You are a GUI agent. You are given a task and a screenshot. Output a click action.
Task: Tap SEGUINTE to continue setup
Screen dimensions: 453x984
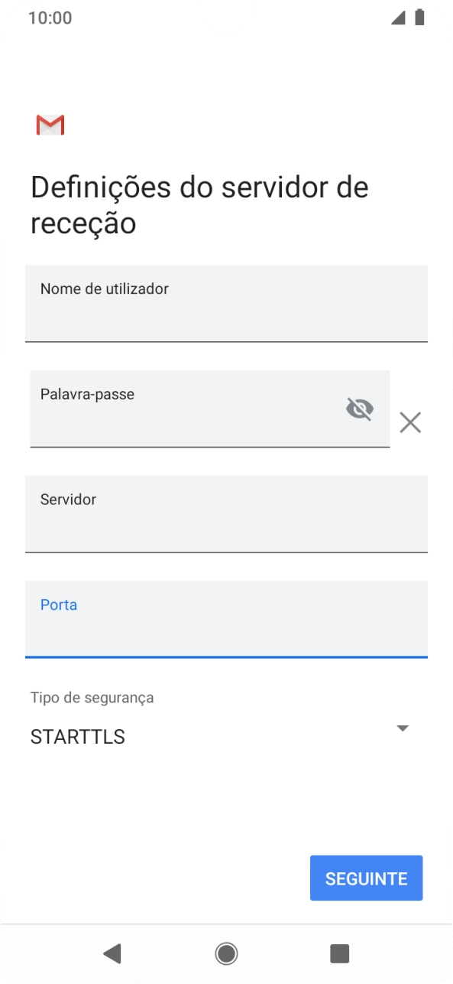click(x=366, y=878)
